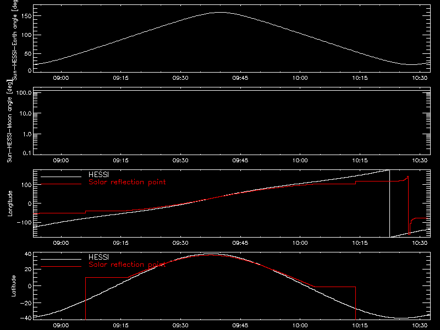
Task: Select Solar reflection point legend in Latitude plot
Action: [x=127, y=265]
